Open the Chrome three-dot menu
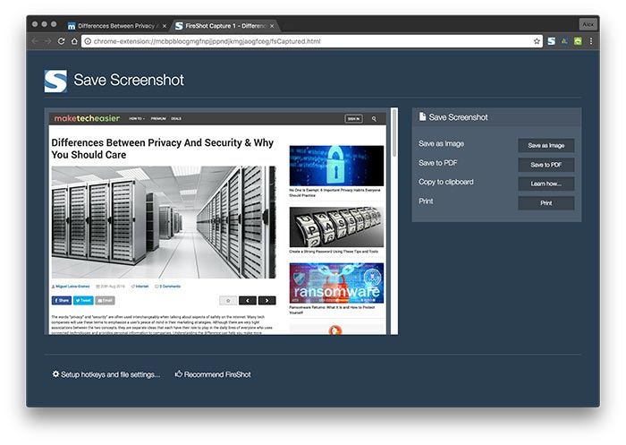Screen dimensions: 626x445 (591, 41)
